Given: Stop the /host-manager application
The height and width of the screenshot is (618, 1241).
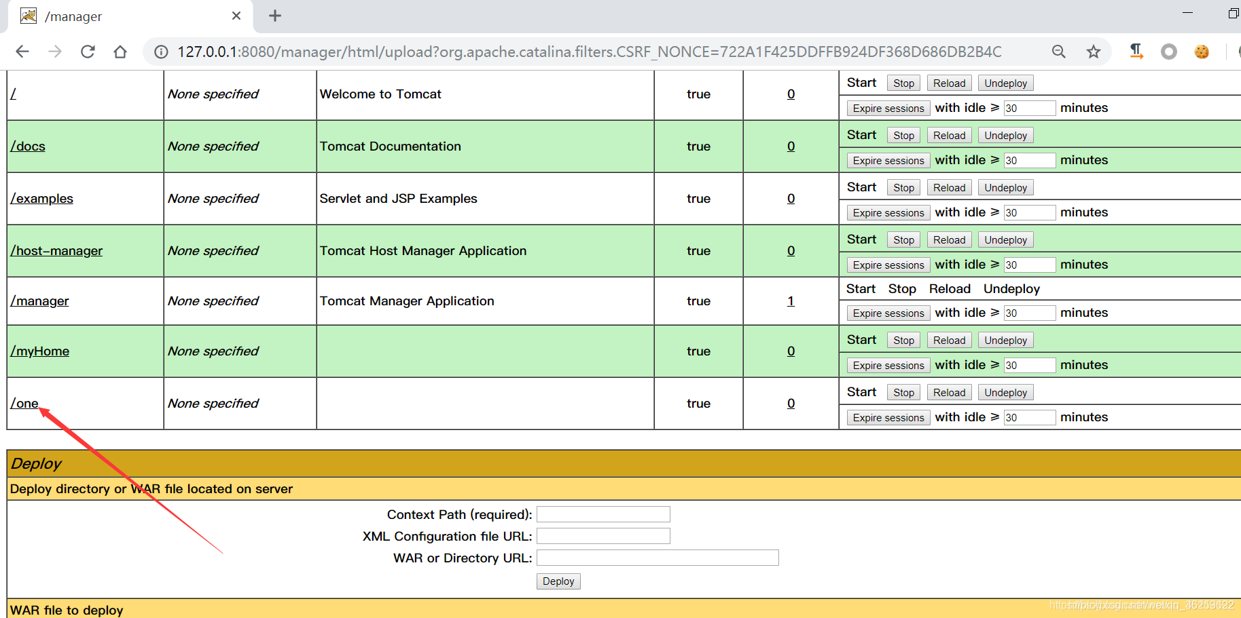Looking at the screenshot, I should pos(903,240).
